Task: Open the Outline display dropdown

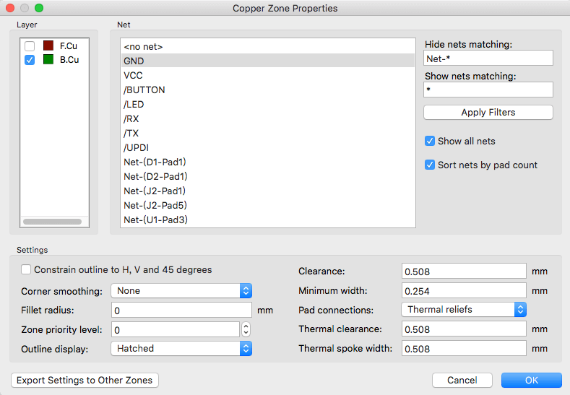Action: pos(181,348)
